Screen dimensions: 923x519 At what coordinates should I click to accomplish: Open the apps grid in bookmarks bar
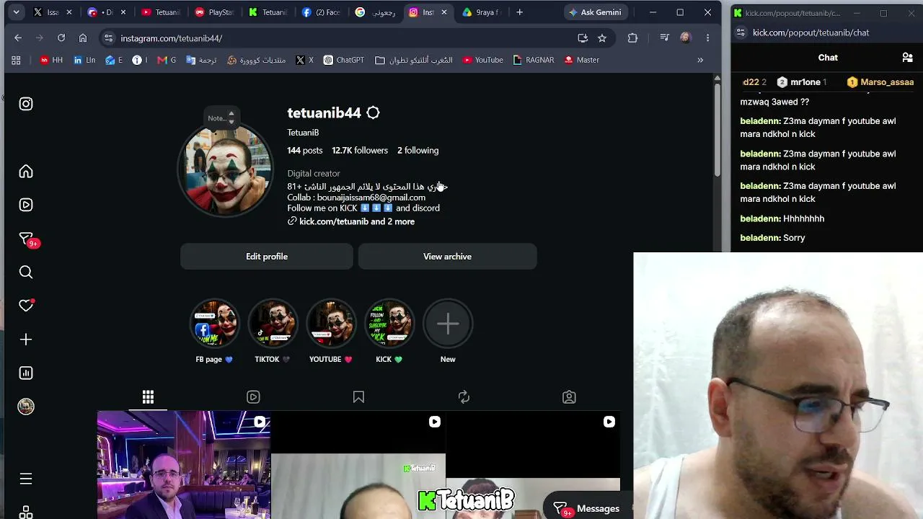tap(16, 61)
